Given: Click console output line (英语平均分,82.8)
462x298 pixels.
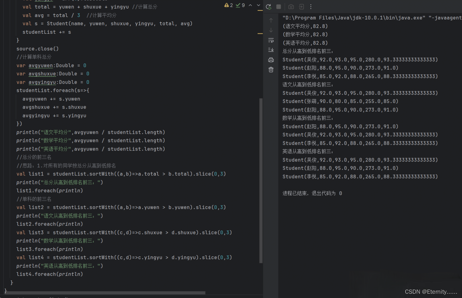Looking at the screenshot, I should 305,43.
